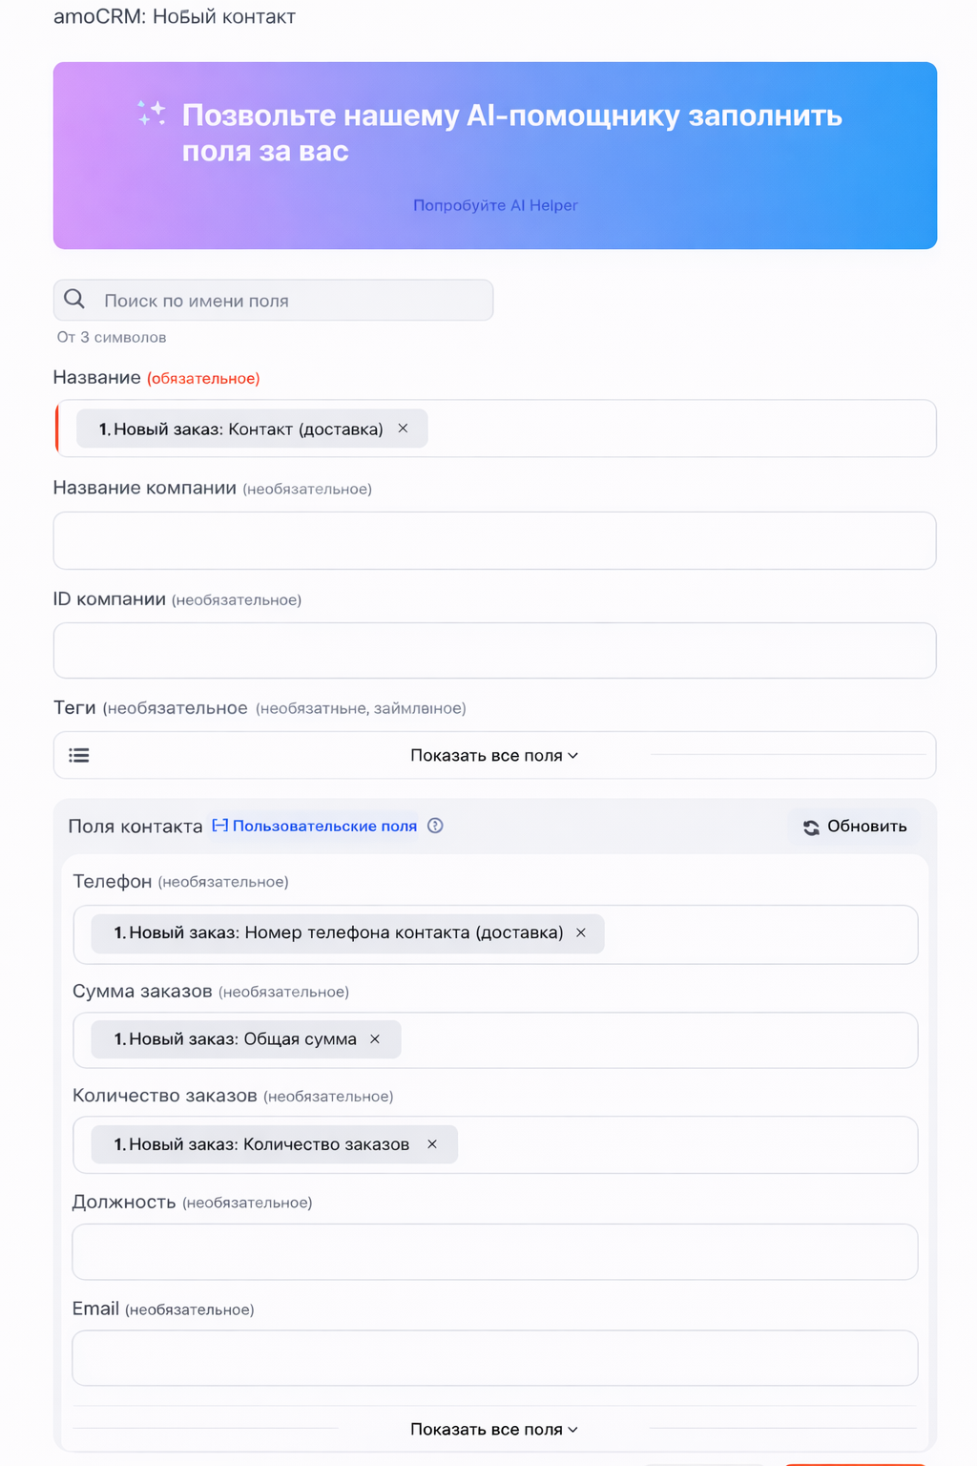The width and height of the screenshot is (977, 1466).
Task: Click the custom fields bracket icon
Action: pyautogui.click(x=219, y=826)
